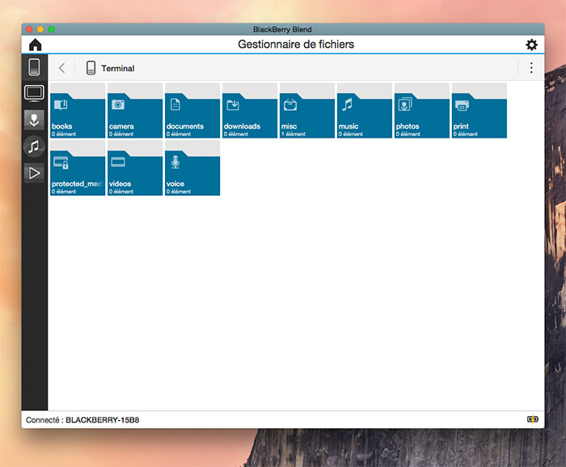Open the photos folder
This screenshot has width=566, height=467.
pyautogui.click(x=422, y=111)
